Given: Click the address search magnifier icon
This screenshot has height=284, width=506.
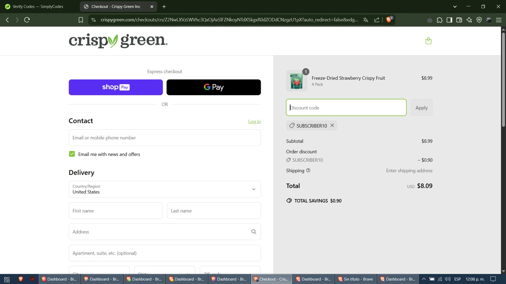Looking at the screenshot, I should coord(254,232).
